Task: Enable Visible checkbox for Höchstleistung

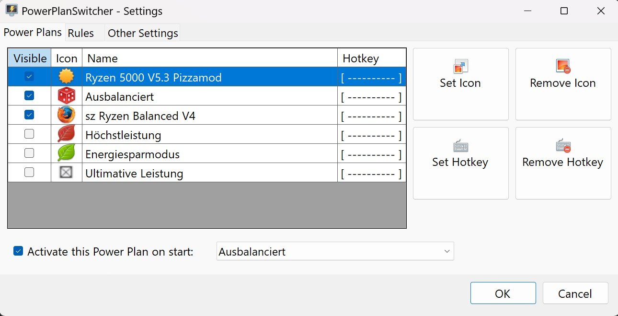Action: coord(29,134)
